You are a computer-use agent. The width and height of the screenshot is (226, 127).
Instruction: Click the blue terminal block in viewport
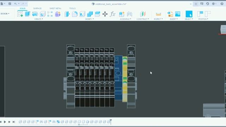119,78
